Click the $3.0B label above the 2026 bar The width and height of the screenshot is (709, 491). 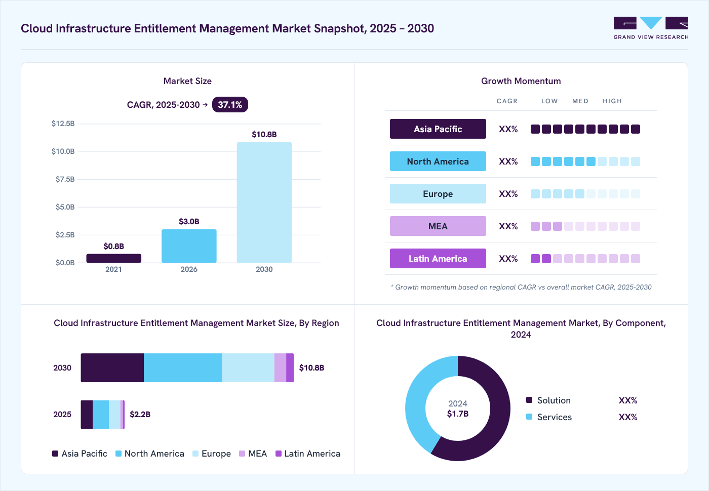pyautogui.click(x=189, y=221)
